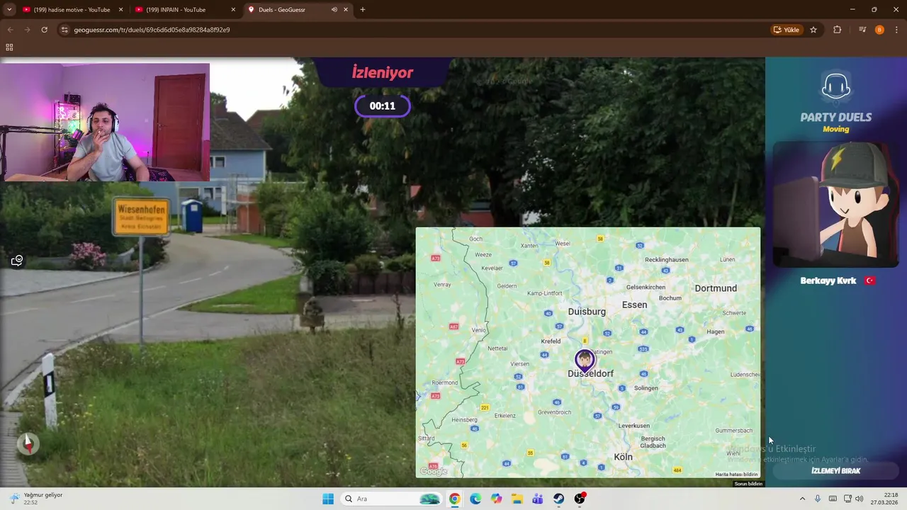Open Microsoft Edge from the taskbar
The image size is (907, 510).
475,499
